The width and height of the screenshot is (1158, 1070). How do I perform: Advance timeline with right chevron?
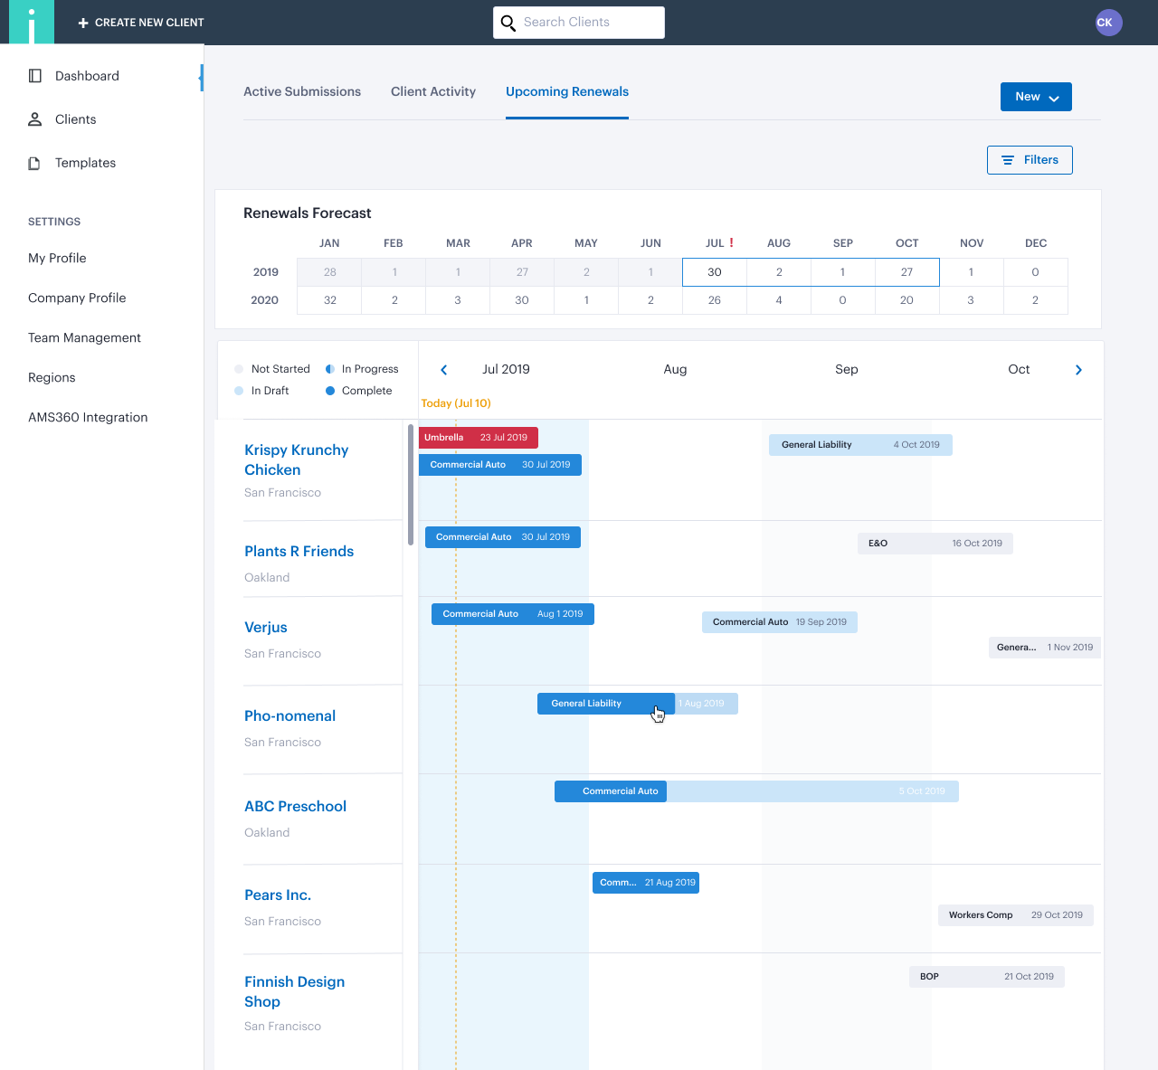1078,370
